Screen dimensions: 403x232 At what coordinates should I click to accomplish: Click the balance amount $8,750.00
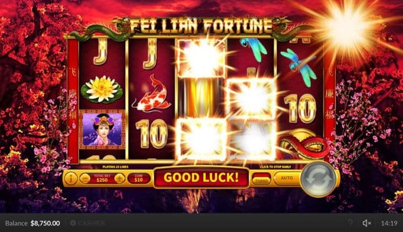point(45,223)
